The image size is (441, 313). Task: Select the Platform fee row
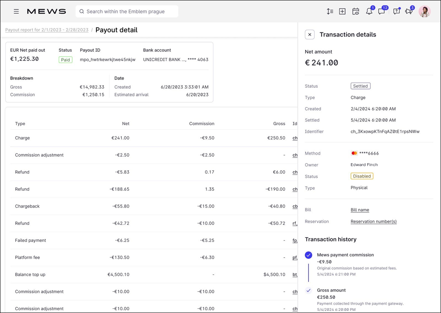[x=154, y=257]
